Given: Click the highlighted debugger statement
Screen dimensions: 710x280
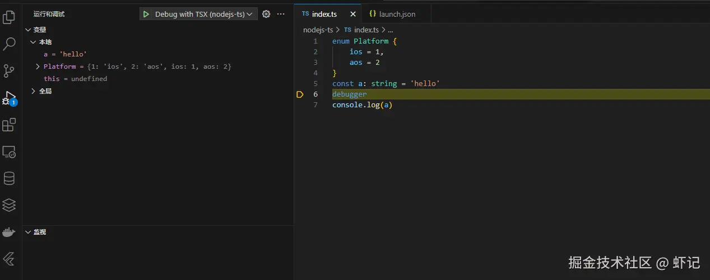Looking at the screenshot, I should click(350, 94).
